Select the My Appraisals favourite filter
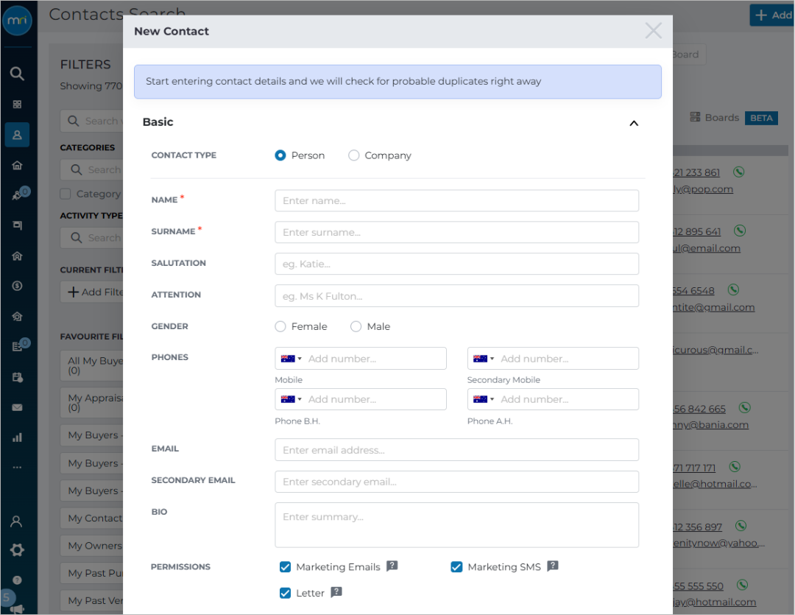Screen dimensions: 795x615 [x=92, y=403]
